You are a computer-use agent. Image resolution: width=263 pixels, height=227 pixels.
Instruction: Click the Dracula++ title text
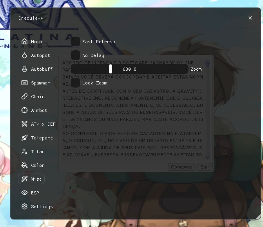pos(31,18)
